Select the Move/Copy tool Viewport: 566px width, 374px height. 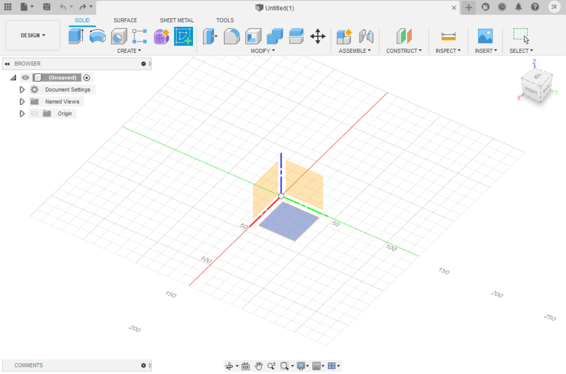pos(318,36)
